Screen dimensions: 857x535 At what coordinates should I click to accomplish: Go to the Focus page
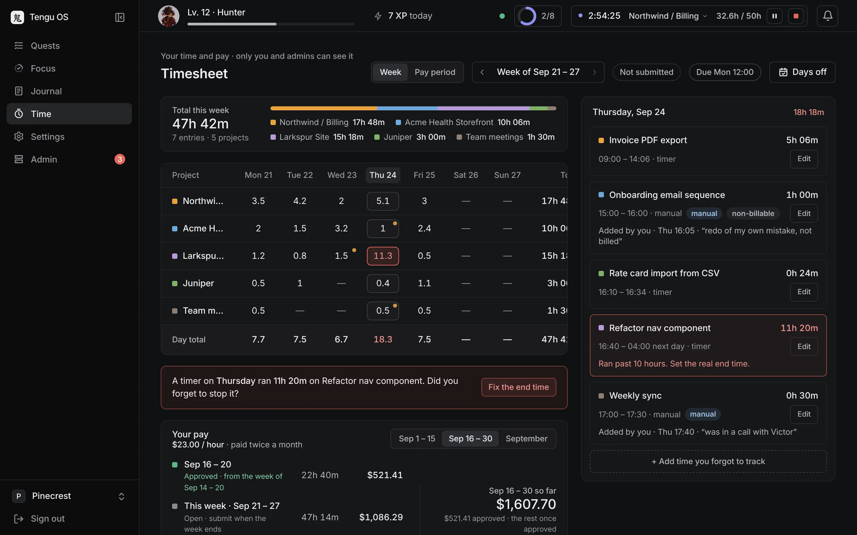[x=69, y=68]
